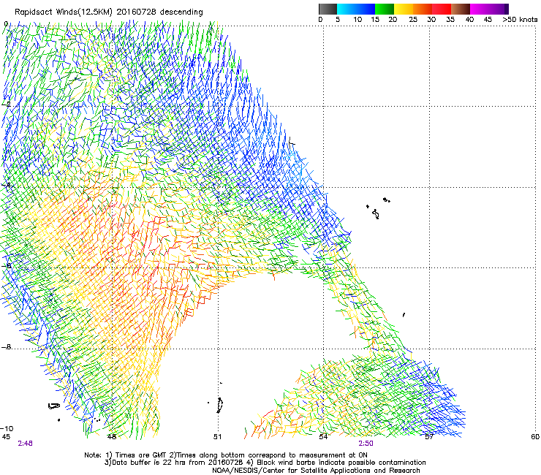Screen dimensions: 541x475
Task: Click the island cluster east of longitude 54
Action: coord(377,208)
